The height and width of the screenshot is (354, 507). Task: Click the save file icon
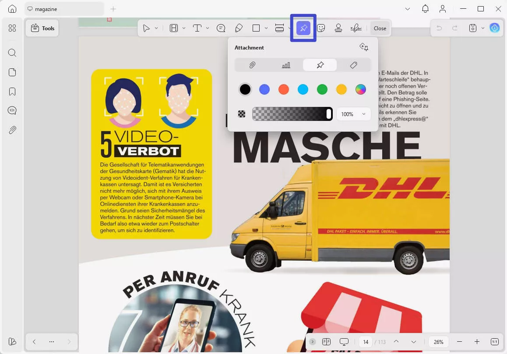tap(473, 28)
